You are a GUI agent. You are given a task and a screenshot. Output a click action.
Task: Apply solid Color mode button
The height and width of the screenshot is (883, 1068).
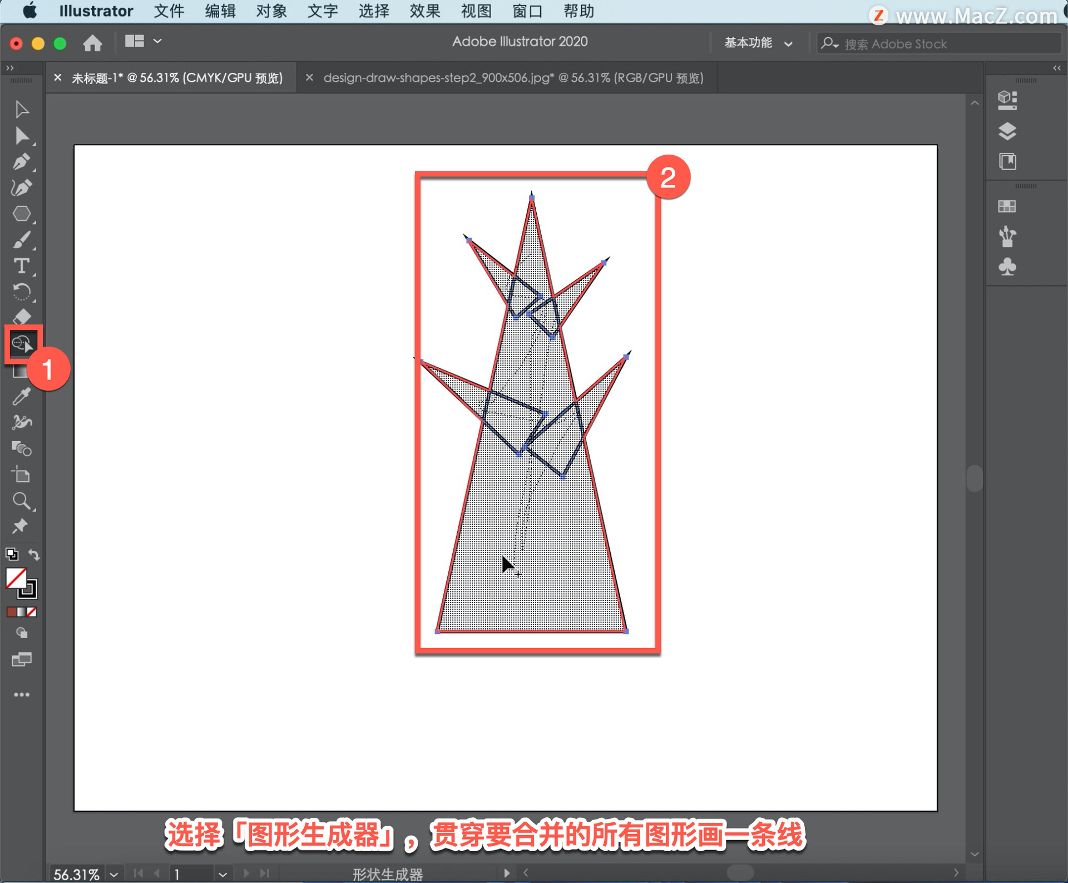point(11,612)
